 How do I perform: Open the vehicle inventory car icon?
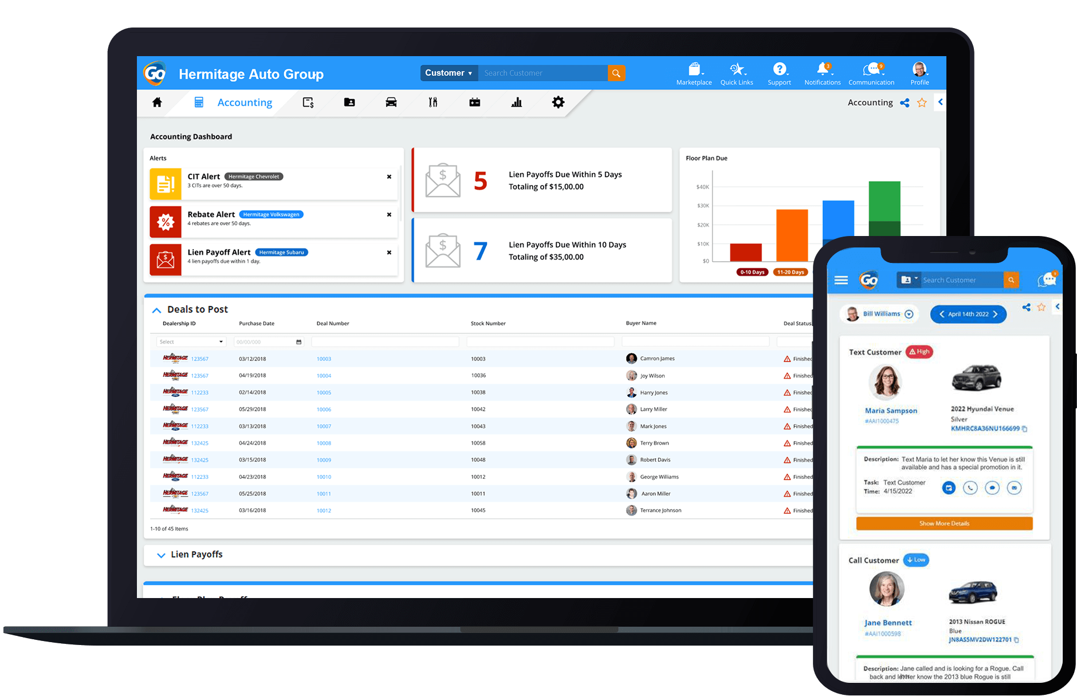click(391, 103)
